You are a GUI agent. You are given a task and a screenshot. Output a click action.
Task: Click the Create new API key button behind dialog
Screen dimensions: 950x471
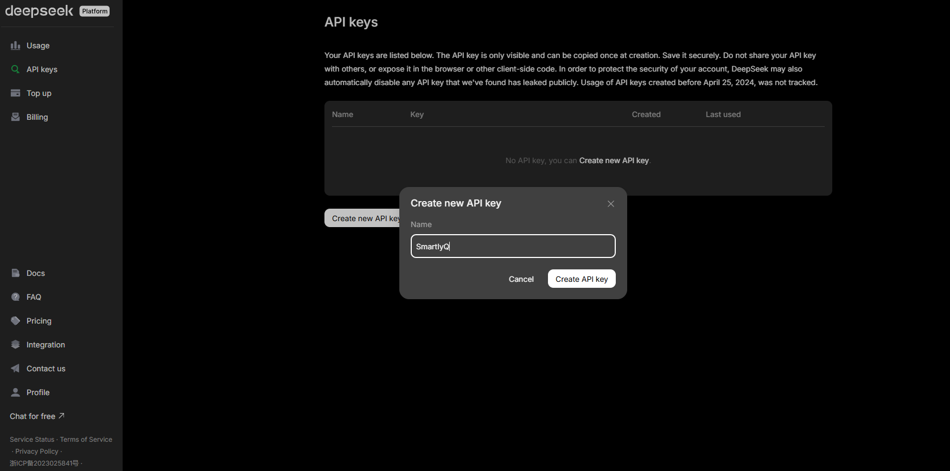pyautogui.click(x=362, y=218)
